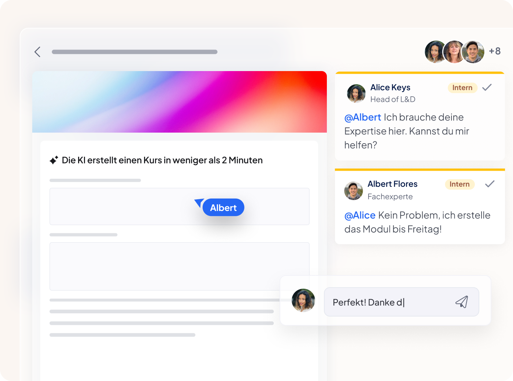Viewport: 513px width, 381px height.
Task: Click heading 'Die KI erstellt einen Kurs in weniger als 2 Minuten'
Action: click(x=162, y=160)
